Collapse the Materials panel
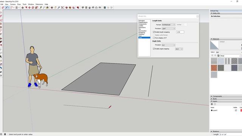This screenshot has height=136, width=242. click(211, 39)
